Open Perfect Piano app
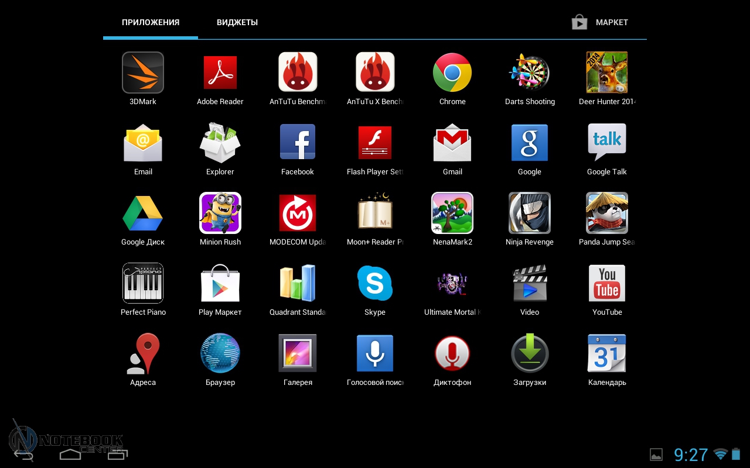This screenshot has width=750, height=468. tap(143, 283)
